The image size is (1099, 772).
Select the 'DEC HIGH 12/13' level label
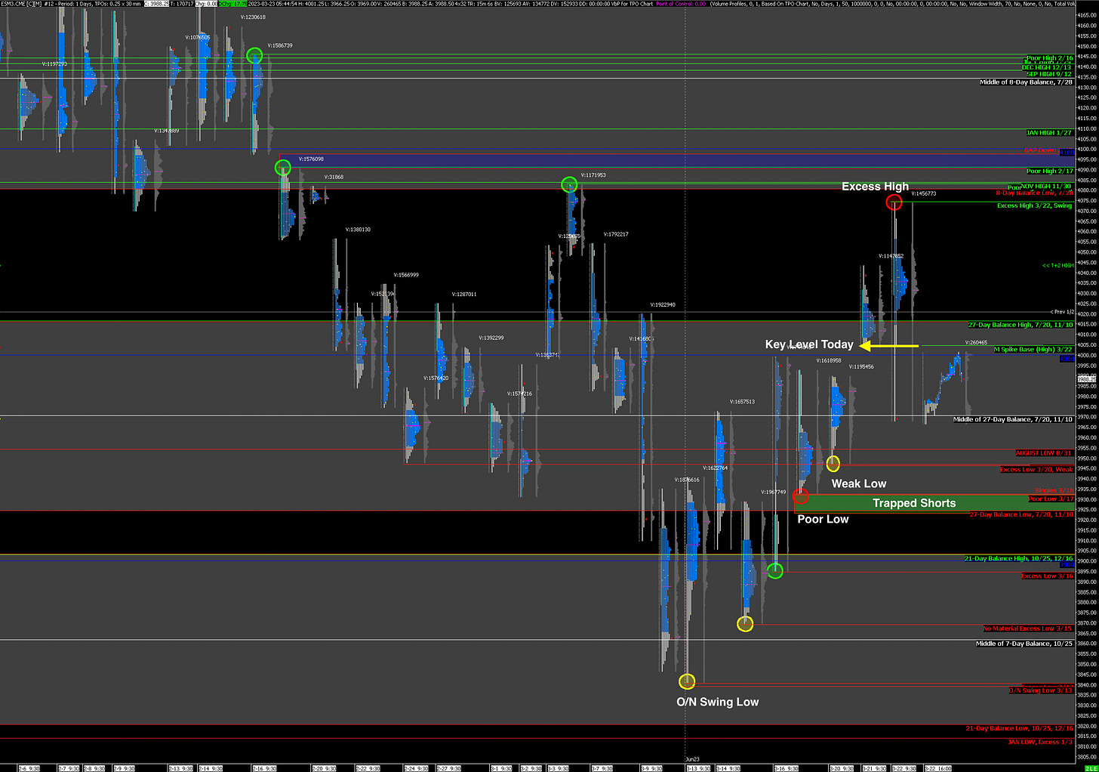(1046, 67)
